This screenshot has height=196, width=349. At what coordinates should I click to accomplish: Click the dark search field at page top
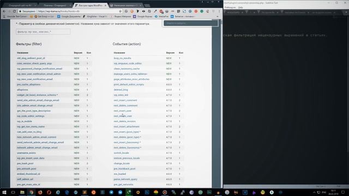tap(190, 23)
